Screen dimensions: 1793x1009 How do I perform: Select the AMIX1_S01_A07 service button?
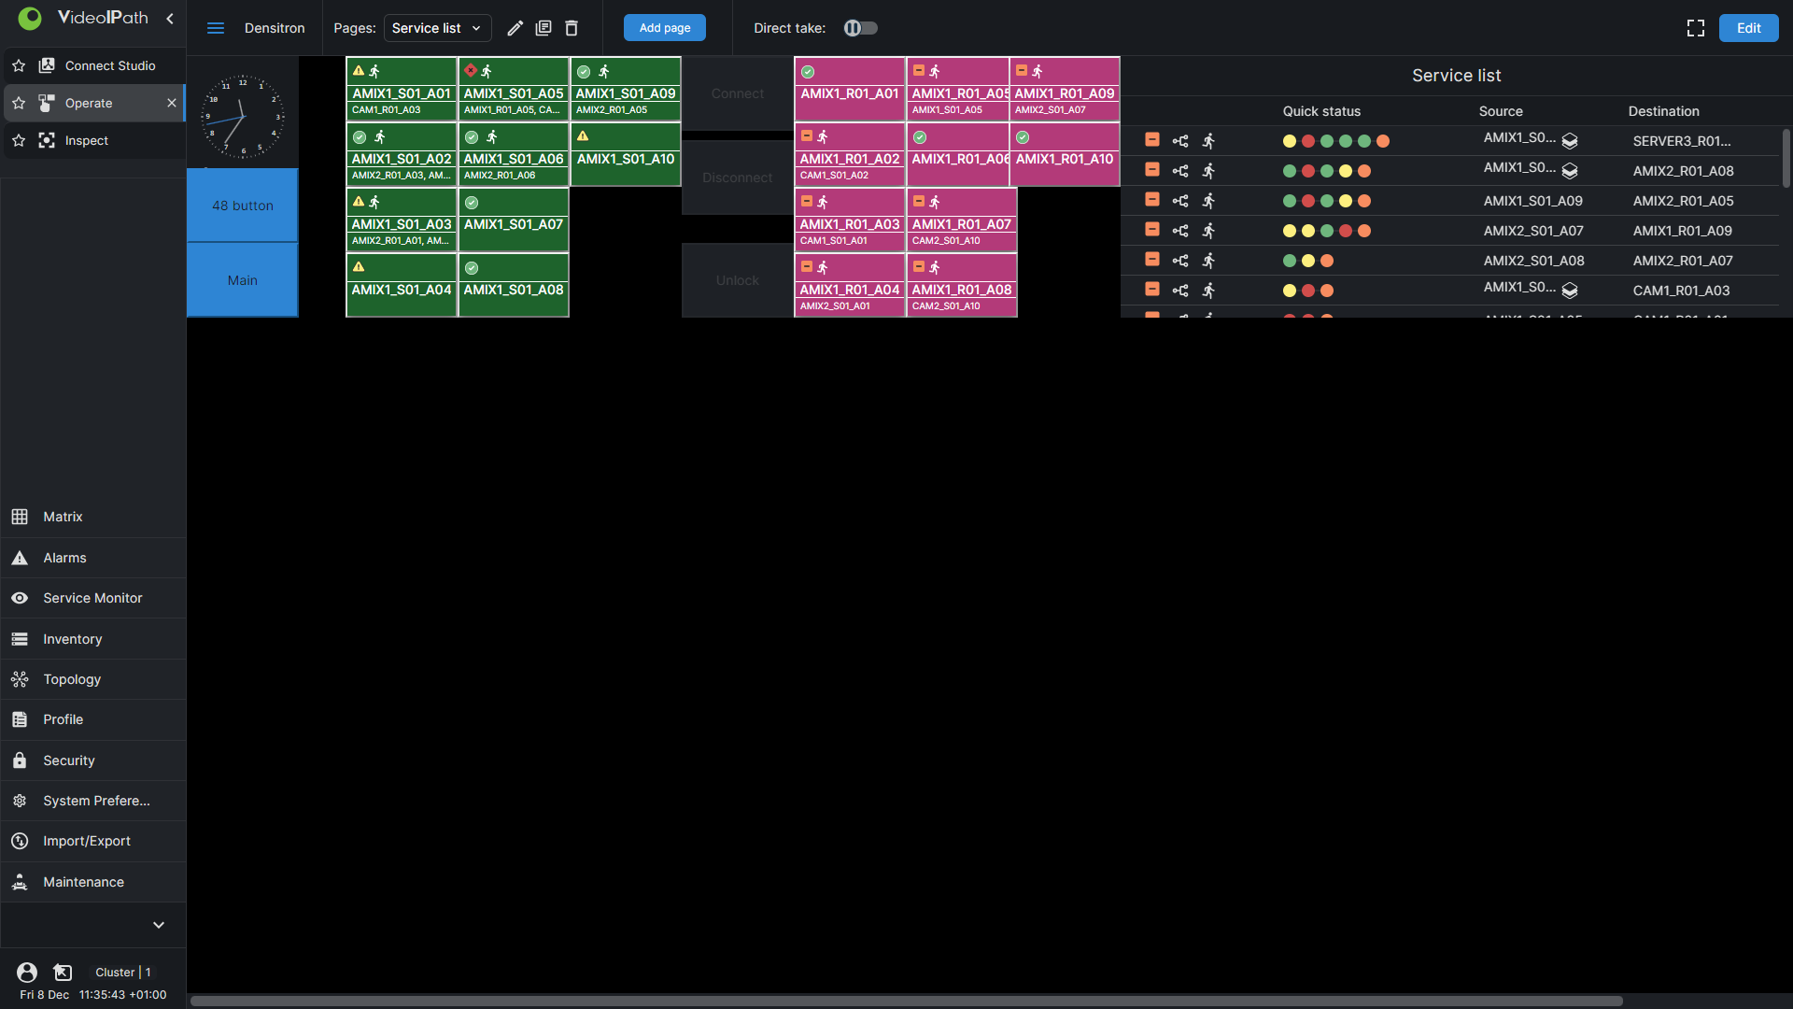[x=513, y=224]
